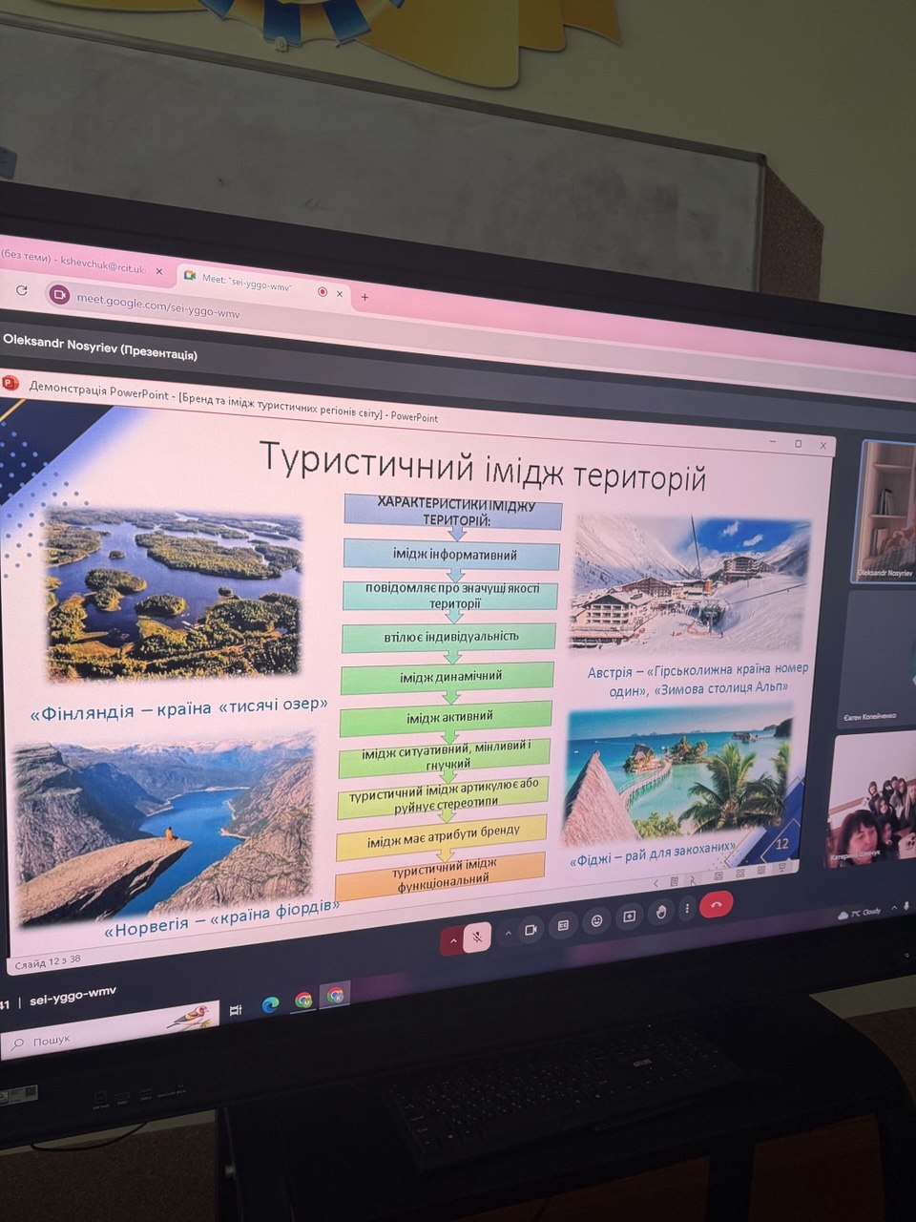The width and height of the screenshot is (916, 1222).
Task: Show hidden tray icons chevron
Action: pyautogui.click(x=892, y=907)
